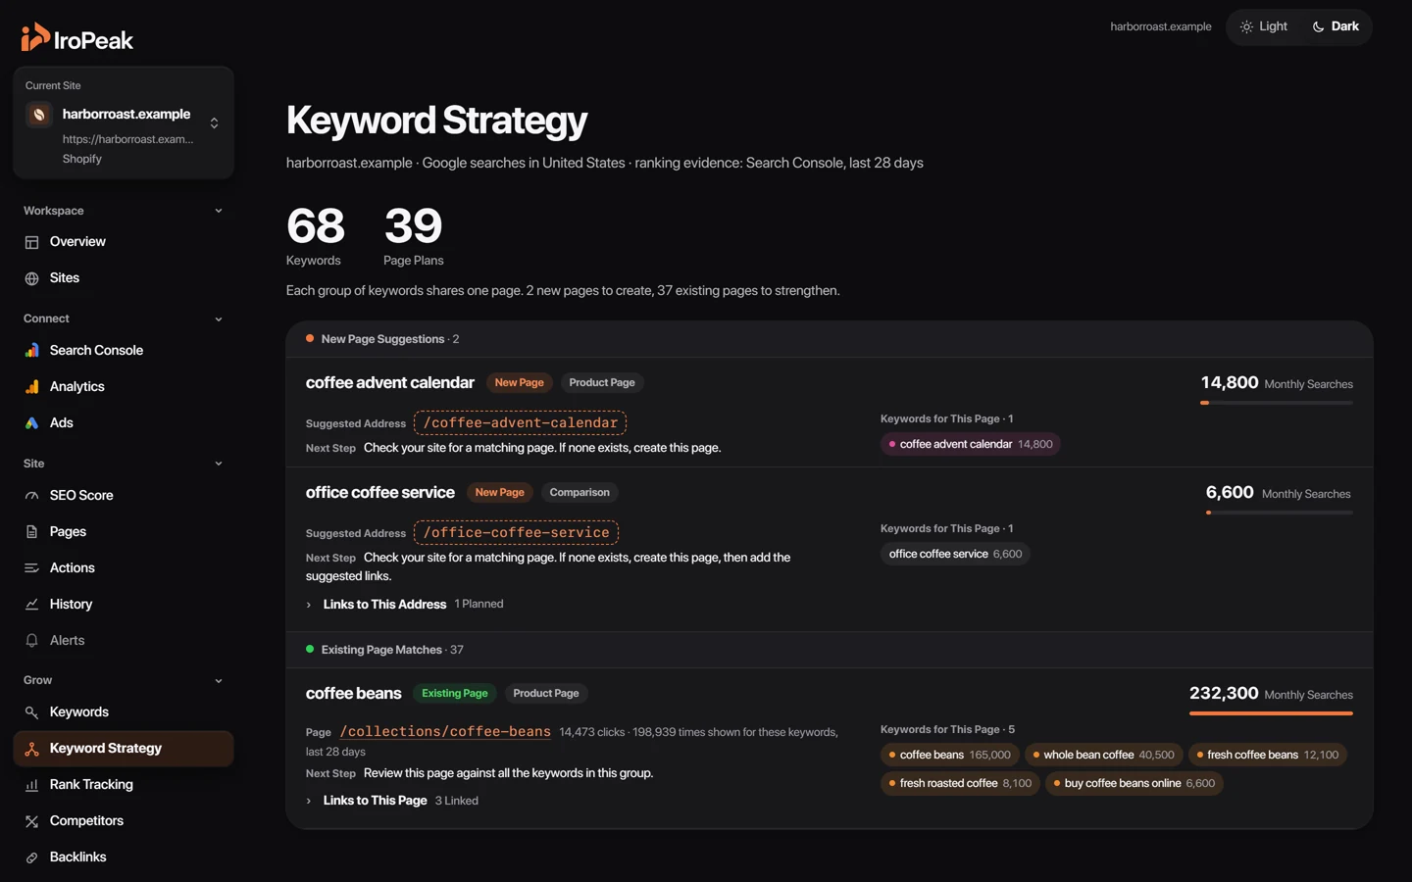The image size is (1412, 882).
Task: Open the Overview page icon
Action: [x=31, y=242]
